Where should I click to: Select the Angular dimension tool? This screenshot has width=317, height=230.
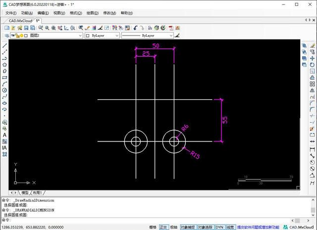(313, 175)
